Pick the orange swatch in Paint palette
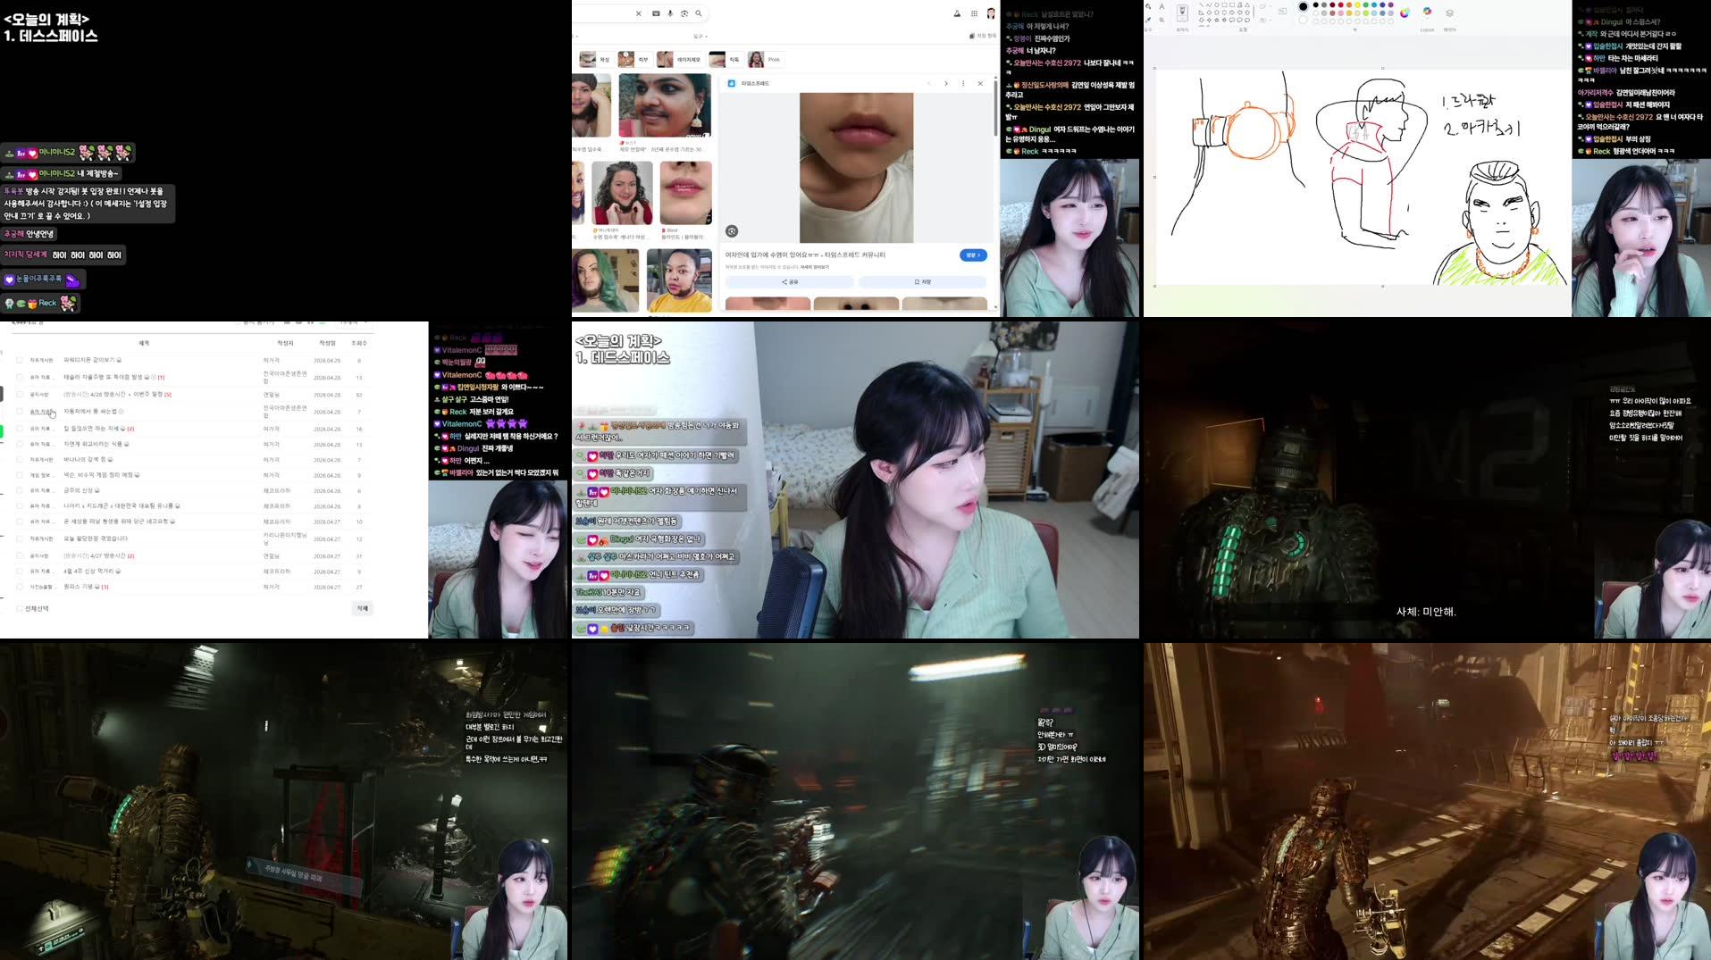Image resolution: width=1711 pixels, height=960 pixels. [1349, 4]
